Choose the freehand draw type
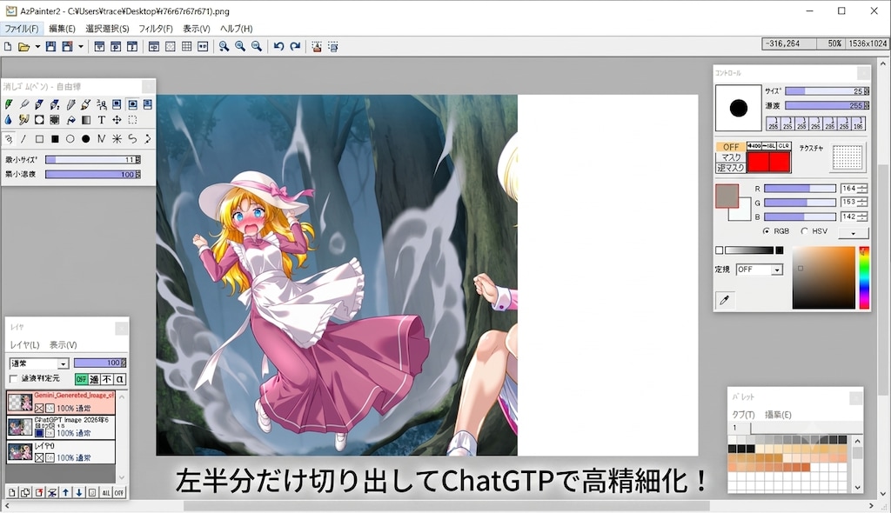 [x=9, y=138]
